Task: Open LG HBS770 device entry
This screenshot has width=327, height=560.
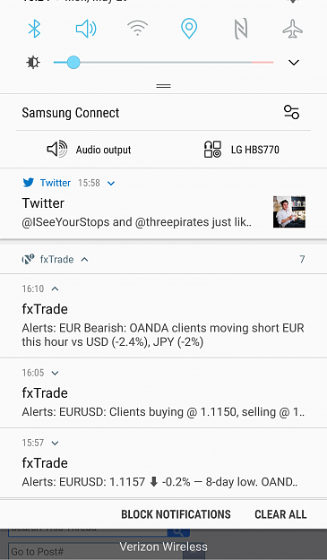Action: coord(242,150)
